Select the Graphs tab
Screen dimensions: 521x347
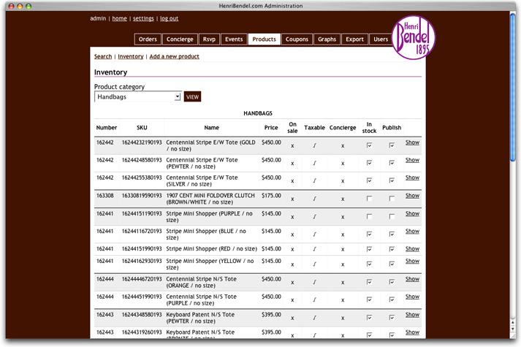tap(327, 39)
